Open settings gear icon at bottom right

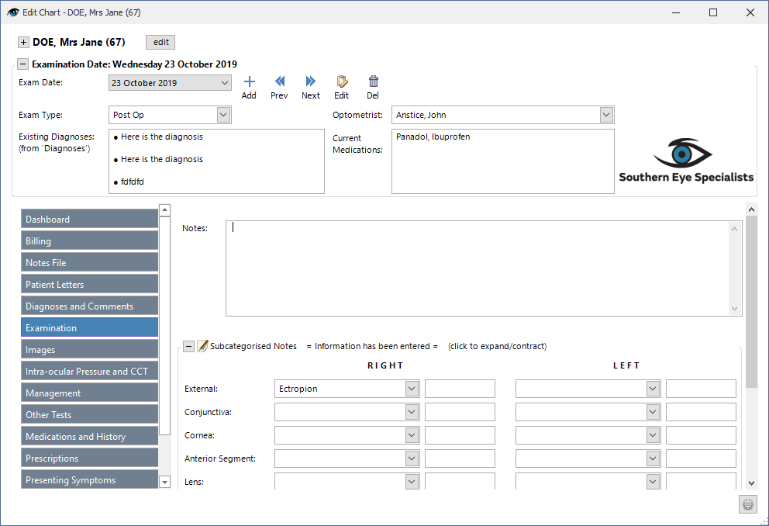point(748,504)
